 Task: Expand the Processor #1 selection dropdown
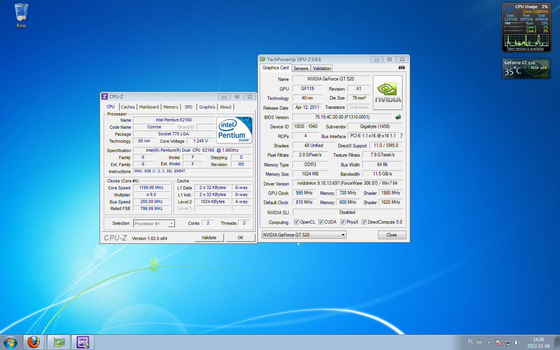click(x=171, y=224)
